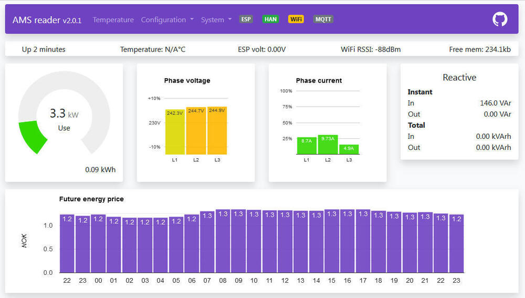Viewport: 525px width, 298px height.
Task: Click the yellow WiFi status badge
Action: (x=296, y=19)
